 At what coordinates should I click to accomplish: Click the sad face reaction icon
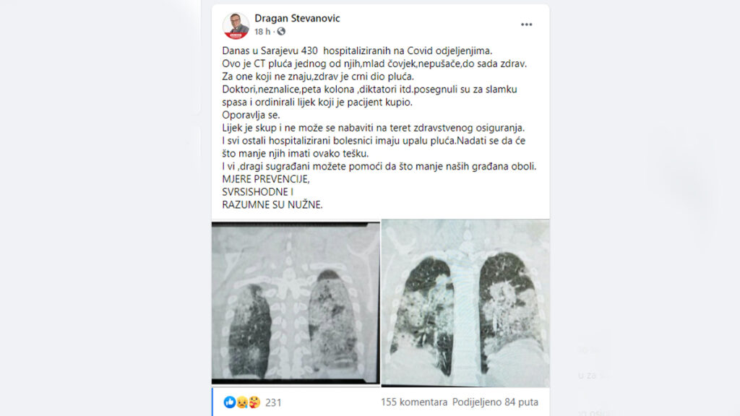click(241, 402)
